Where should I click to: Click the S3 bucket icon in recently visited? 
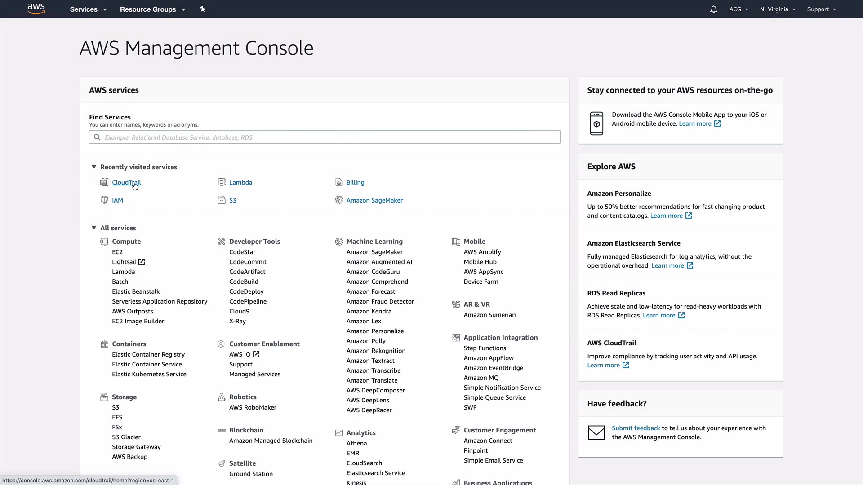[221, 200]
